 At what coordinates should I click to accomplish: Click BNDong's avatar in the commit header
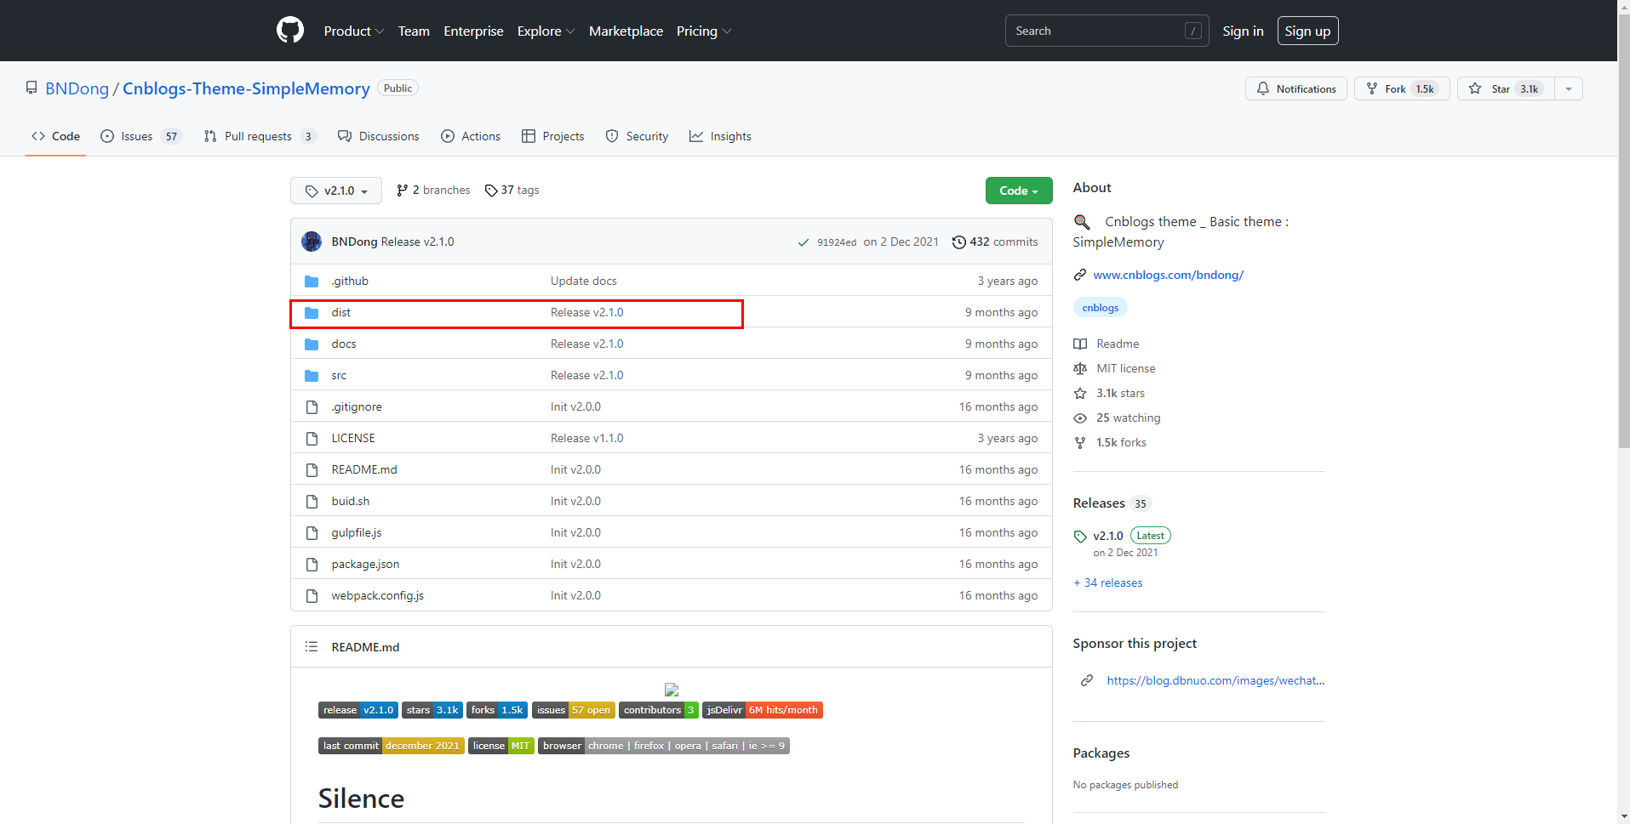tap(312, 242)
